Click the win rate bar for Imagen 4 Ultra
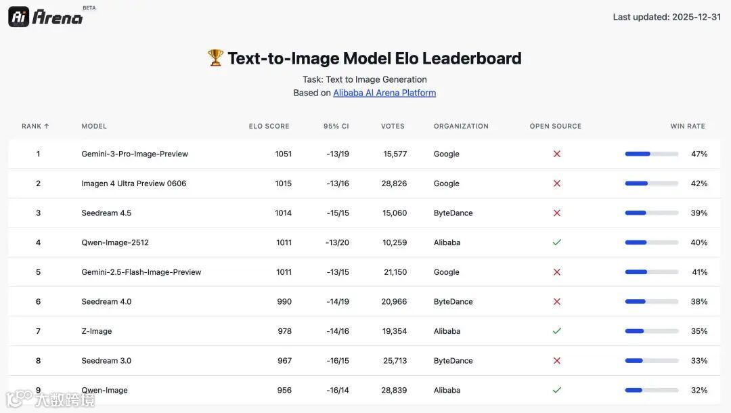Screen dimensions: 731x413 click(651, 183)
